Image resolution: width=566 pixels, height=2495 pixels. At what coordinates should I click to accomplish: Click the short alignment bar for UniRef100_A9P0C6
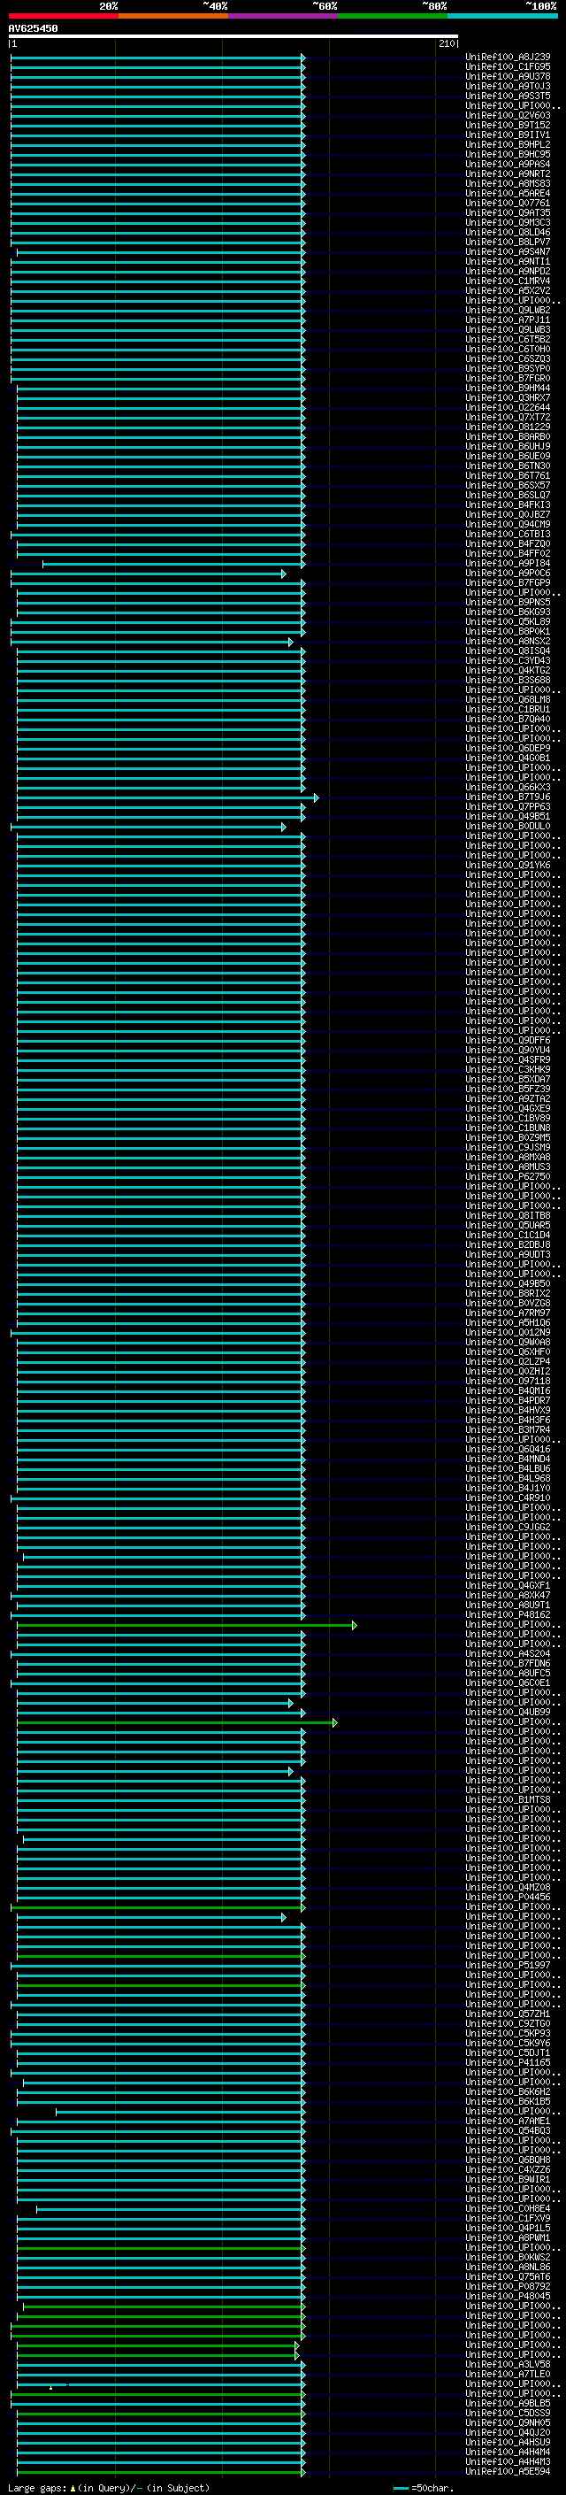tap(148, 574)
